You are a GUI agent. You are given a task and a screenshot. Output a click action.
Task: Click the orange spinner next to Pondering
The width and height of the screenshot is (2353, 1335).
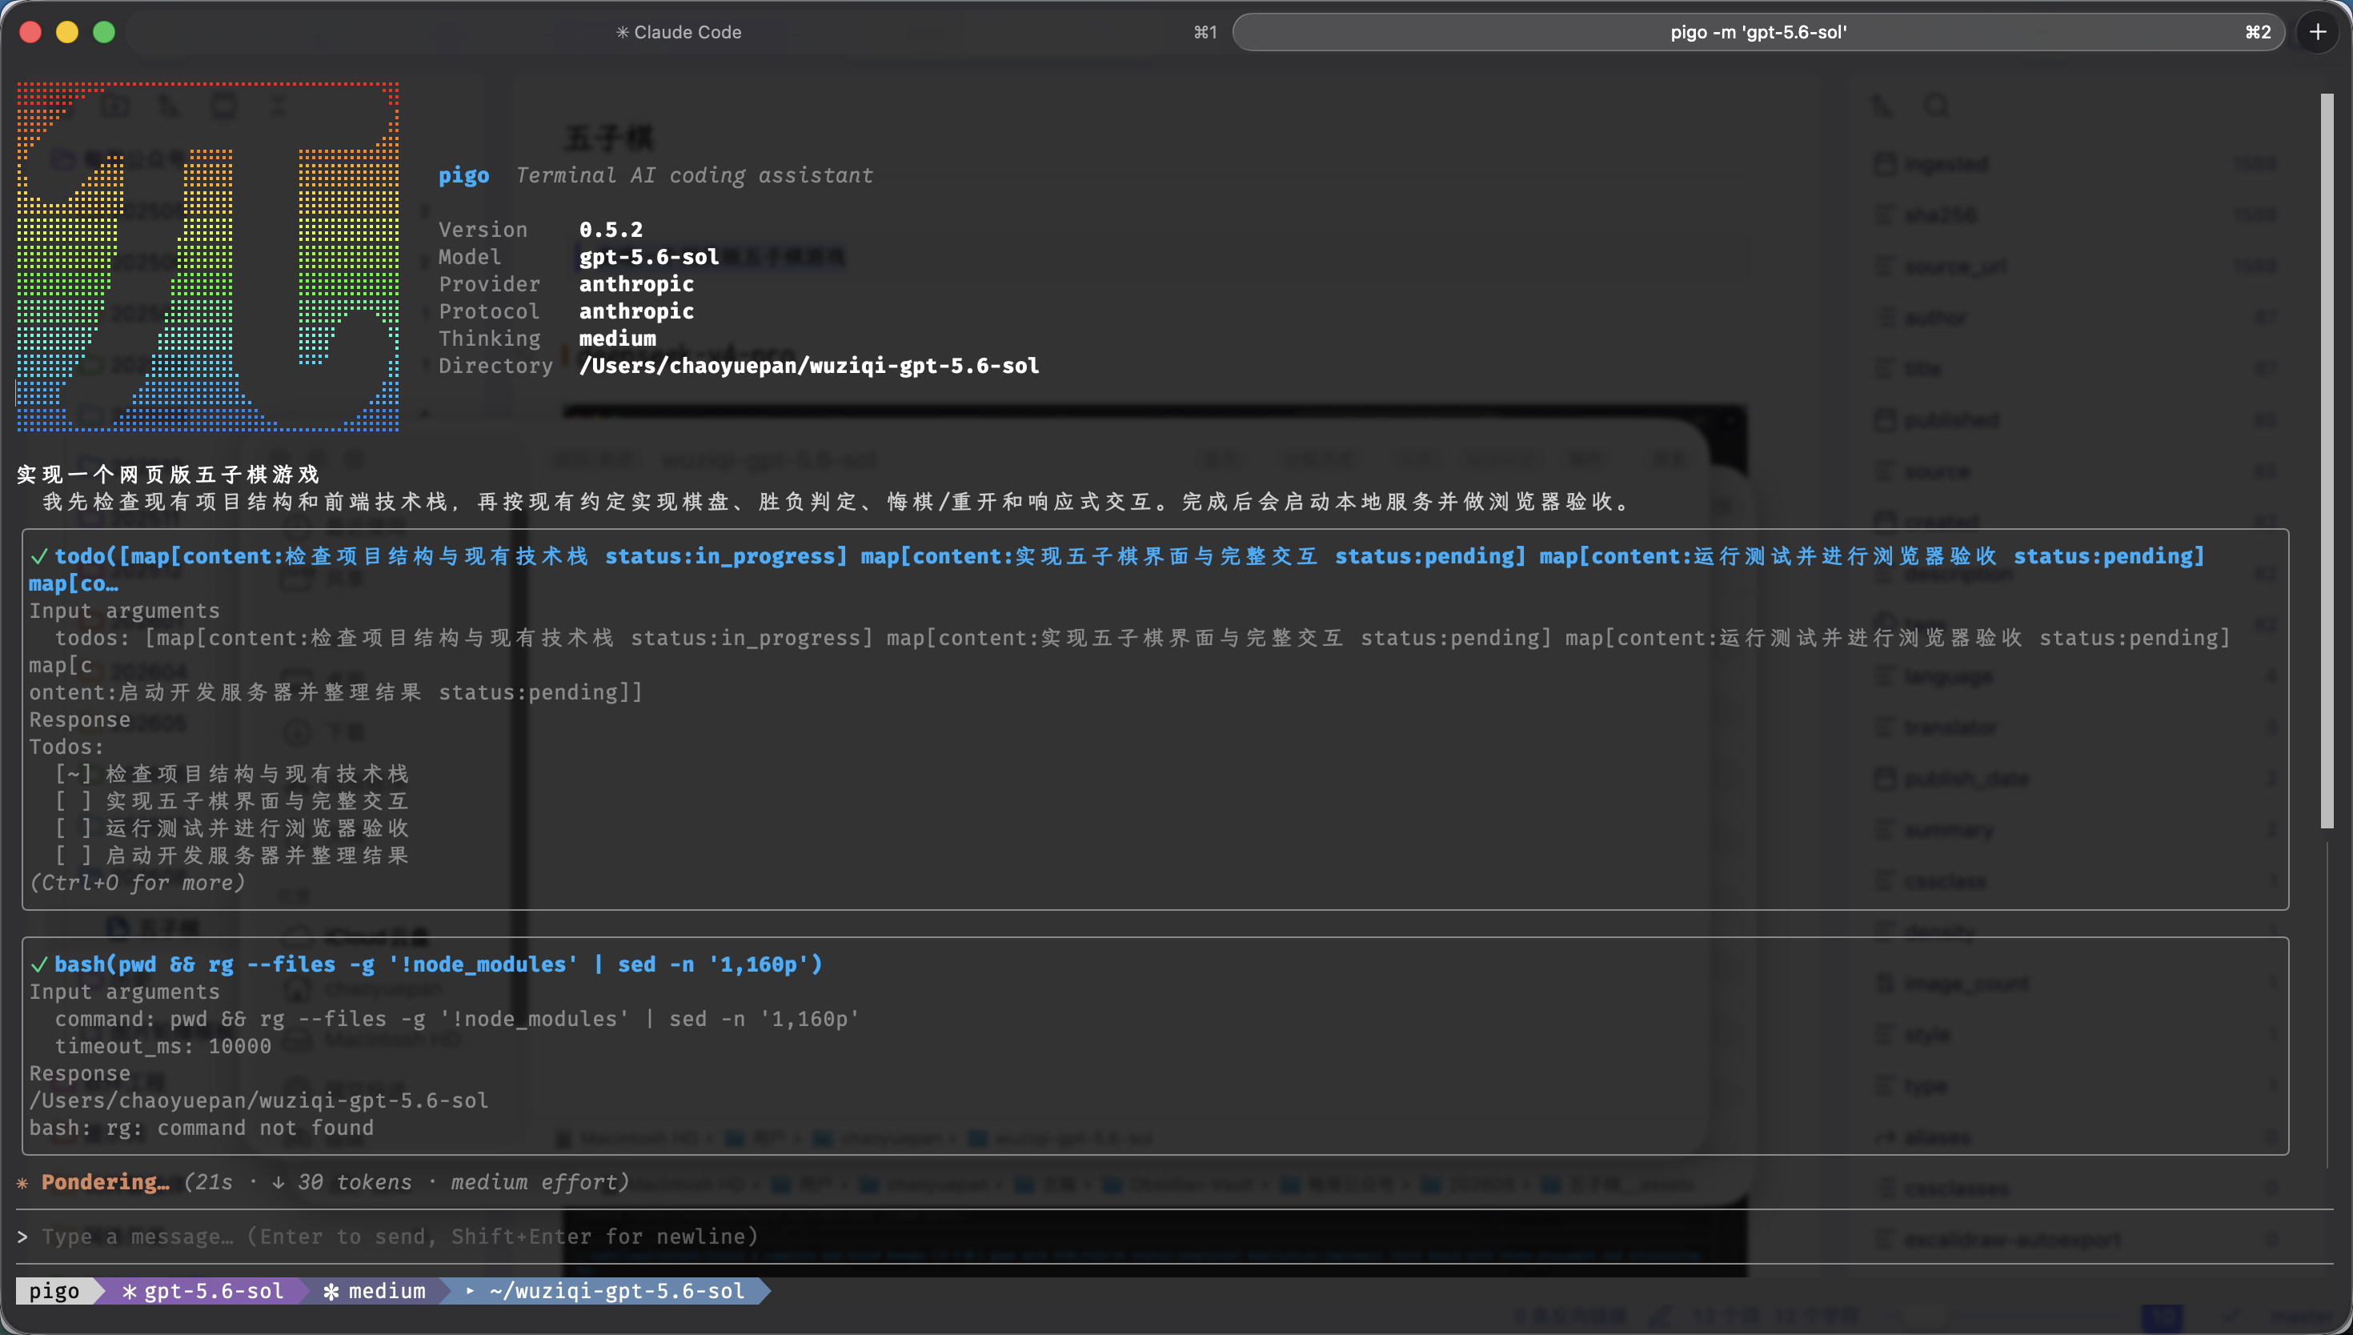click(x=23, y=1183)
